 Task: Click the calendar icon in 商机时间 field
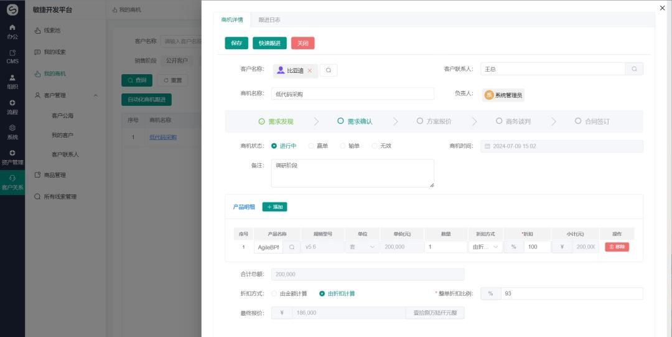click(487, 146)
